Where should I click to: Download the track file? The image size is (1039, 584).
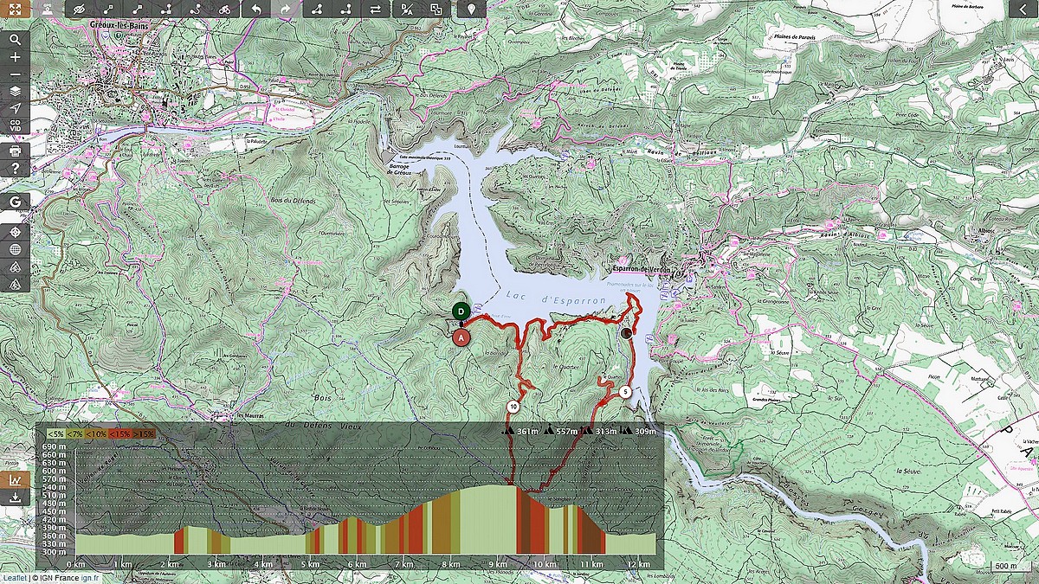pyautogui.click(x=15, y=497)
